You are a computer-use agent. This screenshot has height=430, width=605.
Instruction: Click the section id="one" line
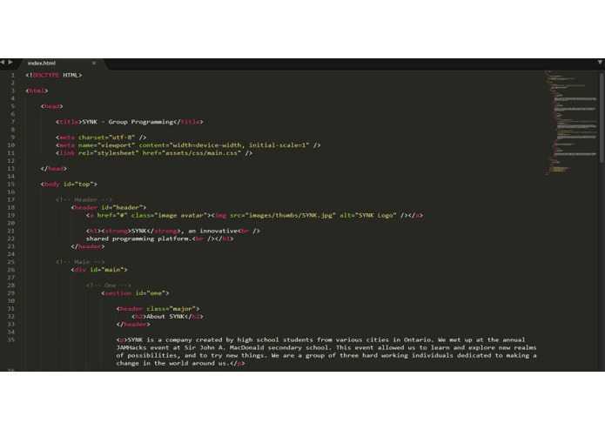click(x=135, y=293)
